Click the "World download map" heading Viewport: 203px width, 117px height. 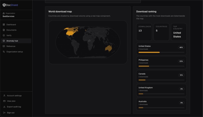pyautogui.click(x=60, y=12)
